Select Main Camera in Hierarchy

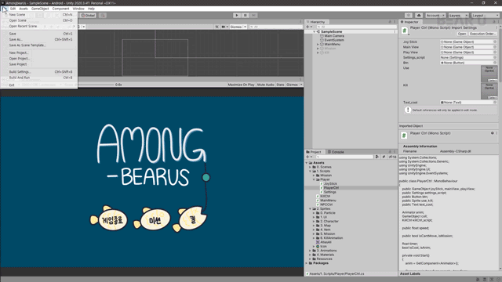[334, 36]
